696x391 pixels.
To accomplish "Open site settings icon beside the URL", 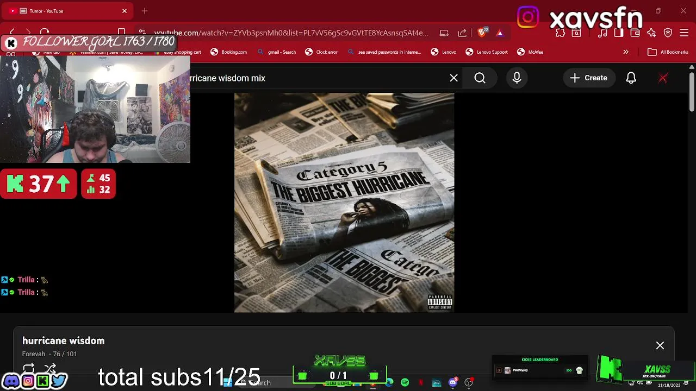I will (x=142, y=33).
